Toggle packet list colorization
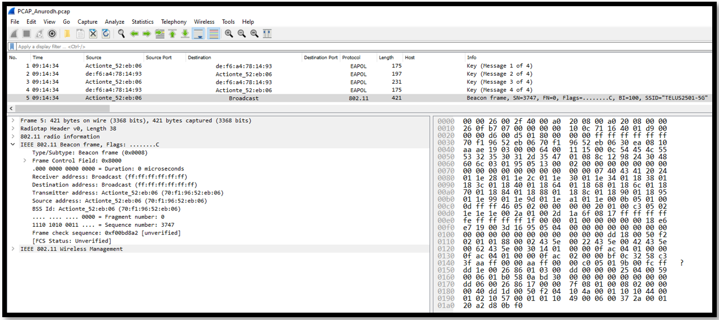Screen dimensions: 719x320 (x=214, y=34)
